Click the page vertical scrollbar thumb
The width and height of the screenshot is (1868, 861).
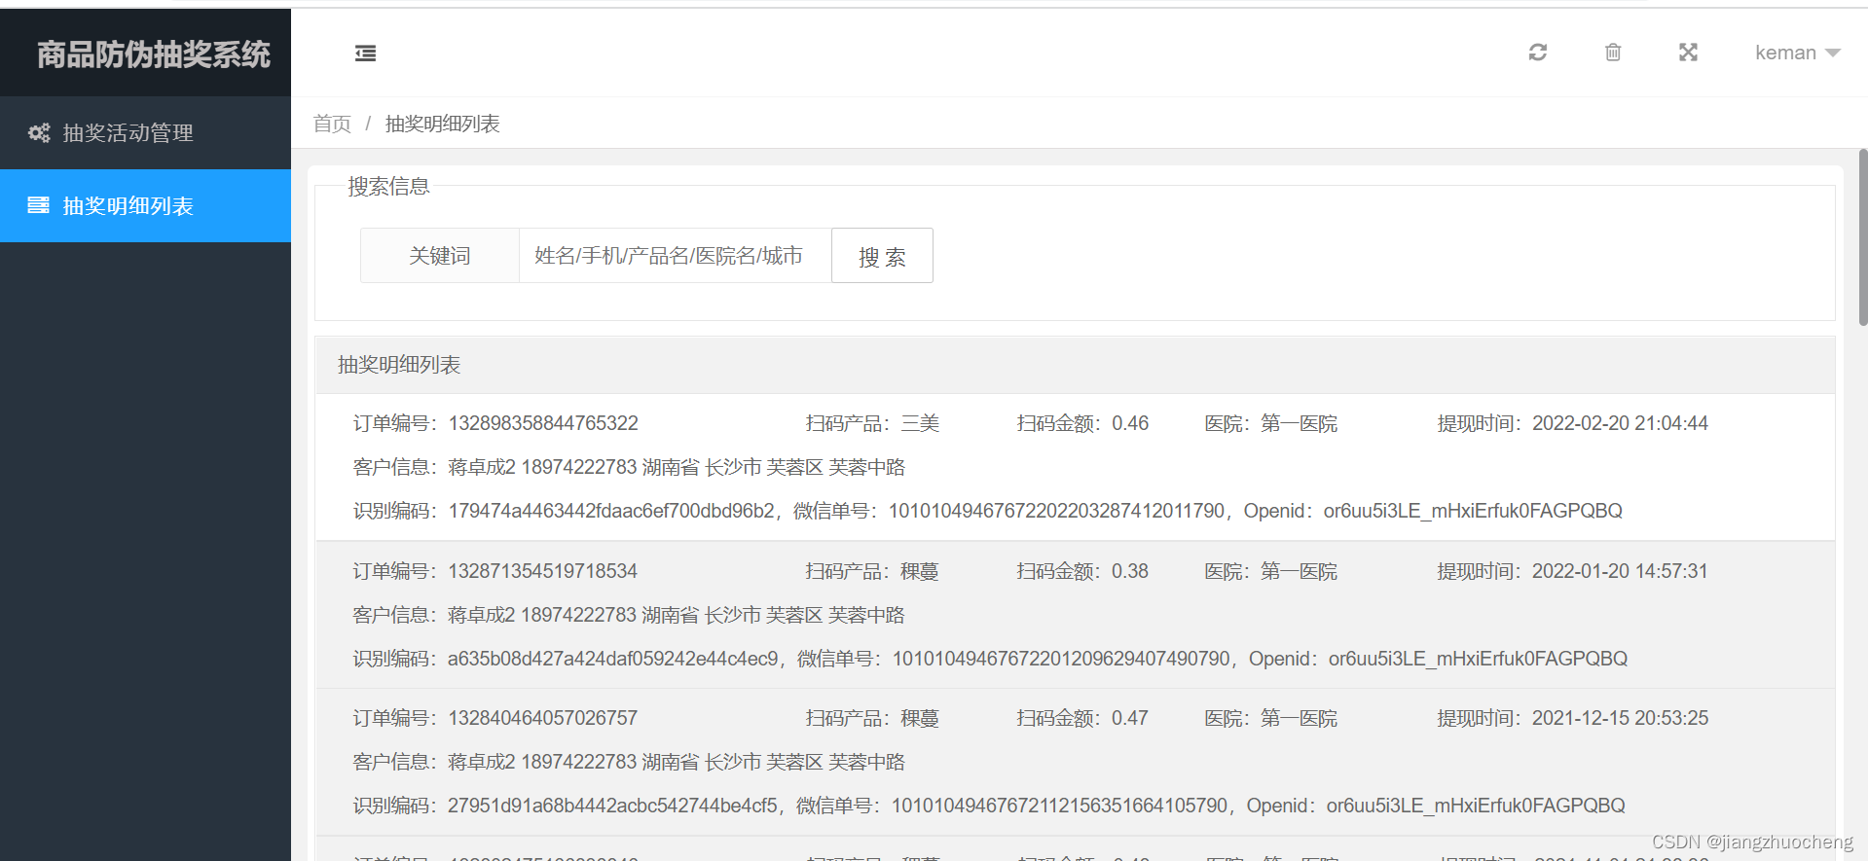click(1862, 236)
